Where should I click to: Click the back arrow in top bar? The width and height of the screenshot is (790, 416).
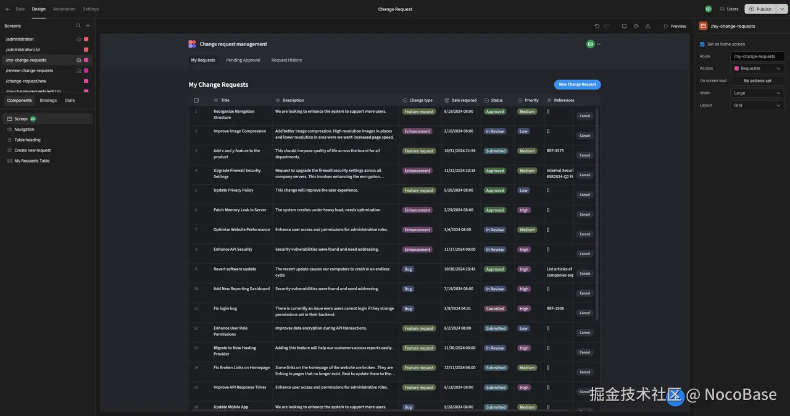(8, 9)
